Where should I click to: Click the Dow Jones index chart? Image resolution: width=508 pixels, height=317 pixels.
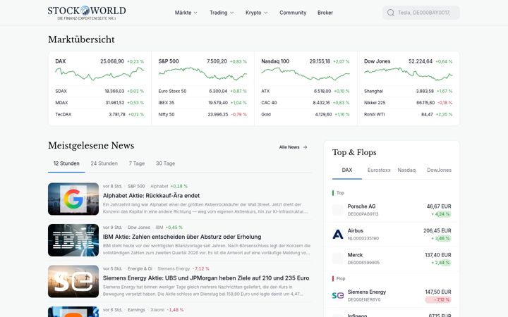click(409, 74)
